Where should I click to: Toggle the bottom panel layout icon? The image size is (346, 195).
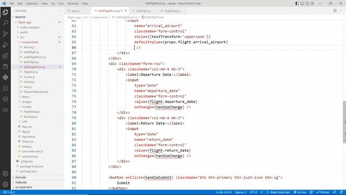302,3
